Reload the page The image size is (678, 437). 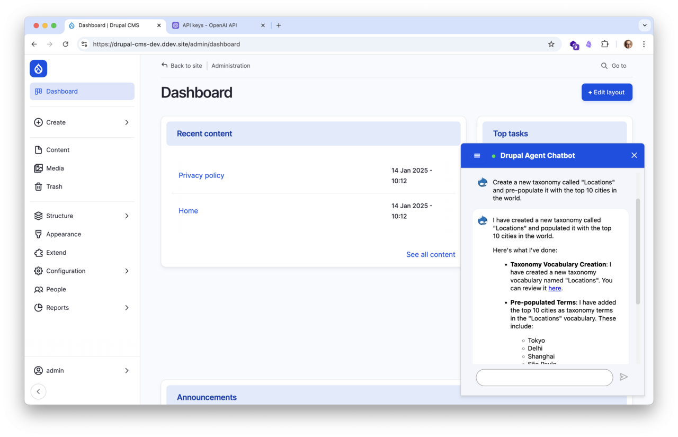(x=66, y=44)
